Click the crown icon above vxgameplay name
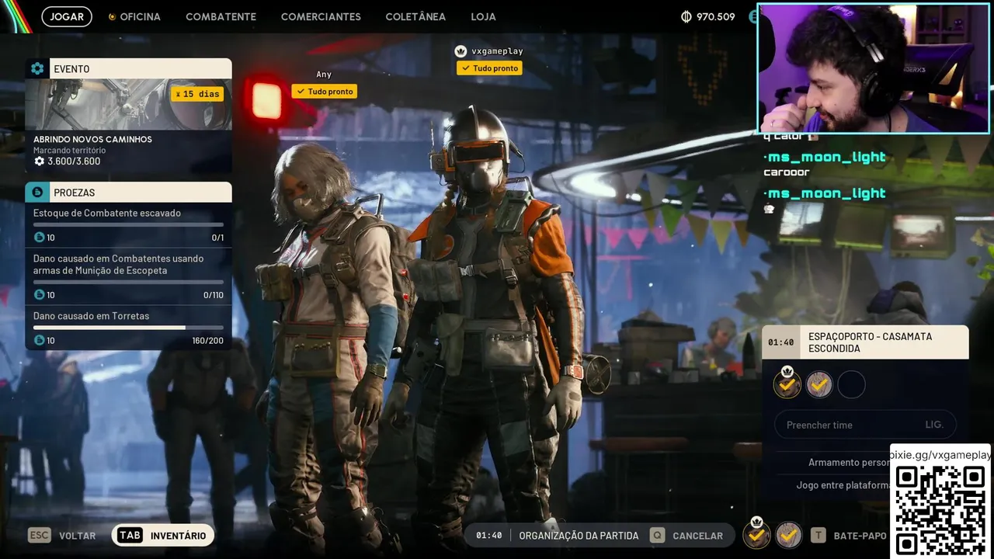 point(461,50)
